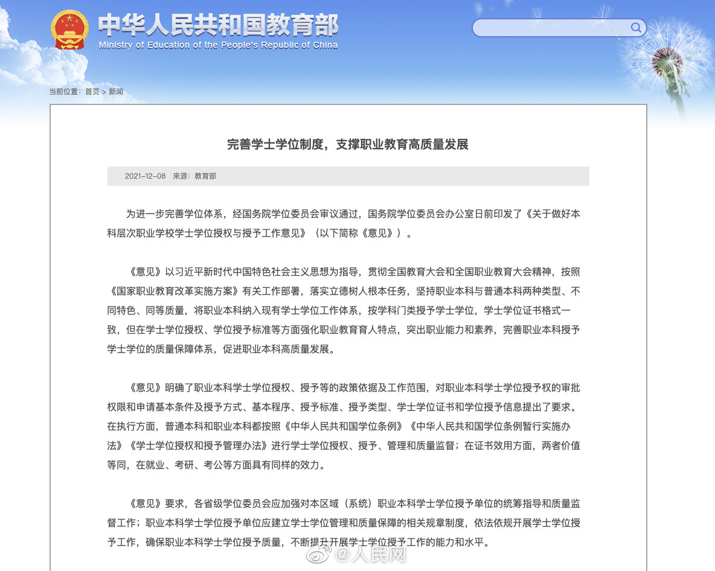This screenshot has height=571, width=715.
Task: Click the Ministry of Education English subtitle
Action: [x=219, y=45]
